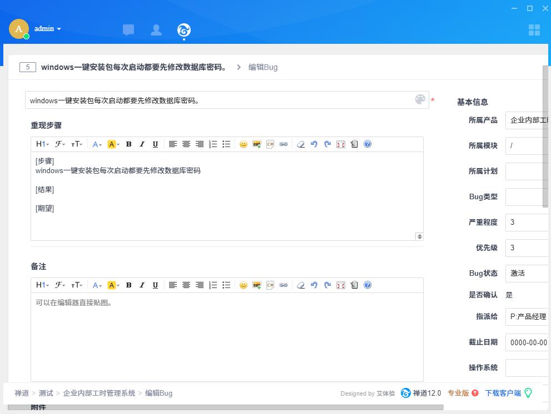Insert image in 重现步骤 editor toolbar
Viewport: 551px width, 414px height.
coord(257,144)
